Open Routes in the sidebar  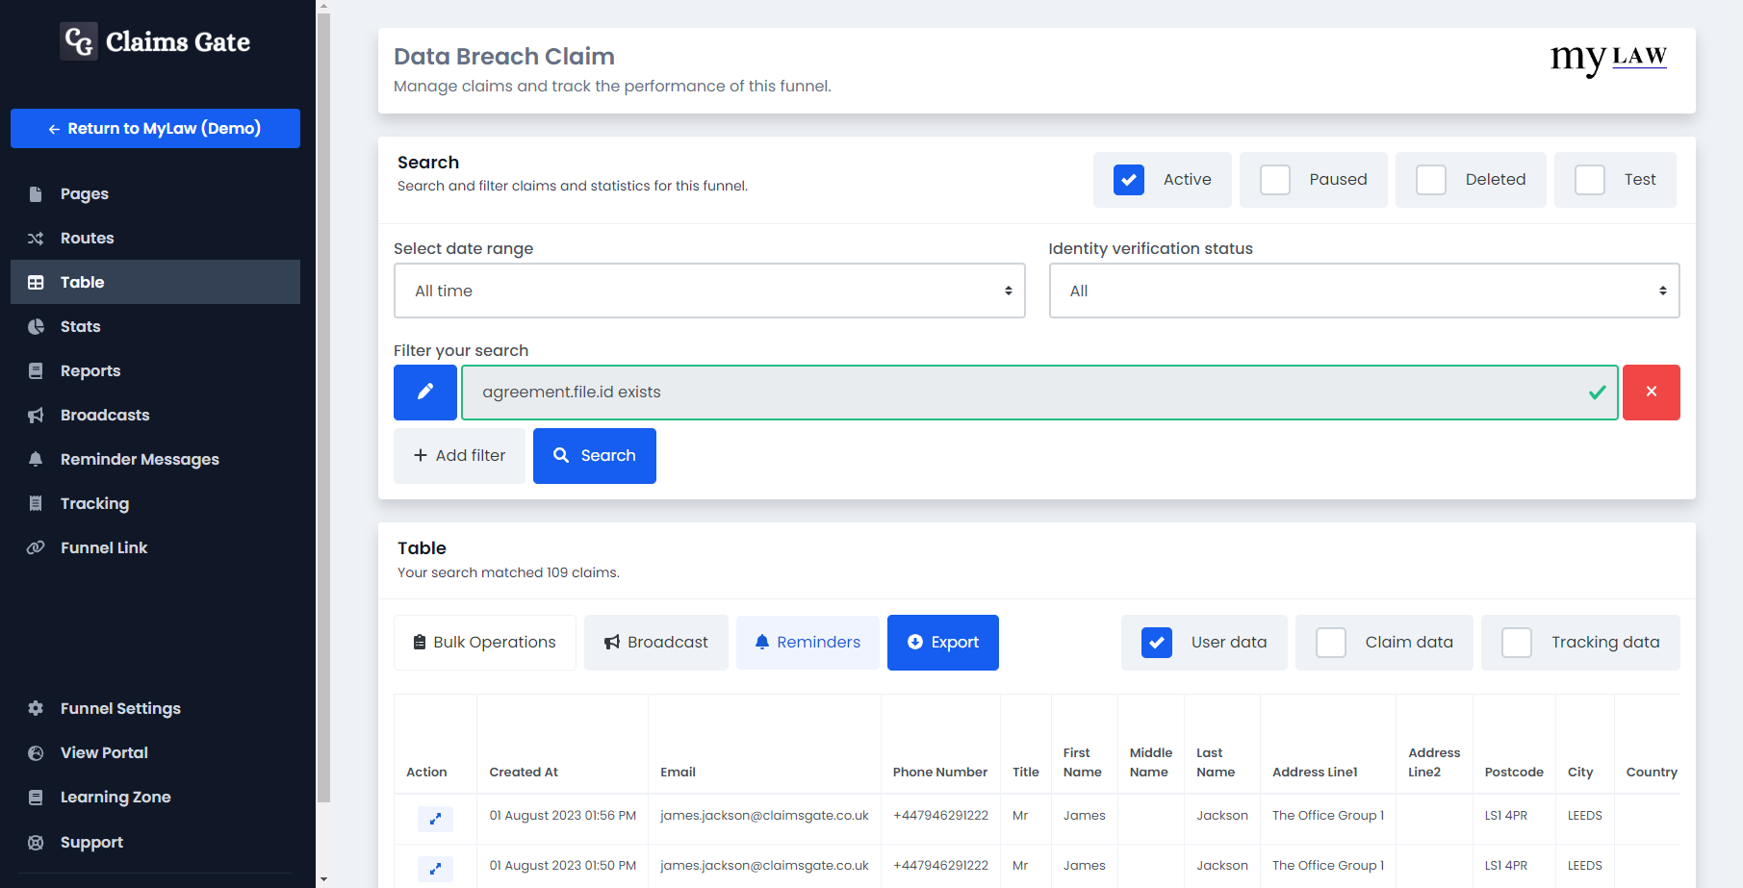[155, 239]
